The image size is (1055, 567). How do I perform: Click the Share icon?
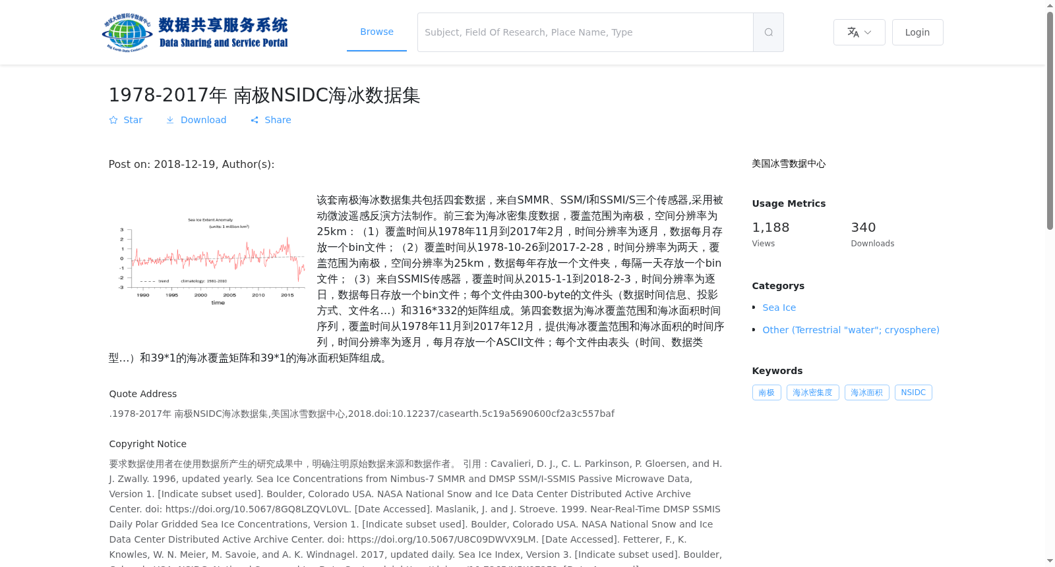coord(255,120)
